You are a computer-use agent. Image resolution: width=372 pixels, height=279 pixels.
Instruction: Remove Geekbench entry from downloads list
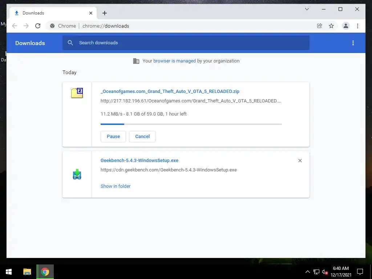coord(300,161)
